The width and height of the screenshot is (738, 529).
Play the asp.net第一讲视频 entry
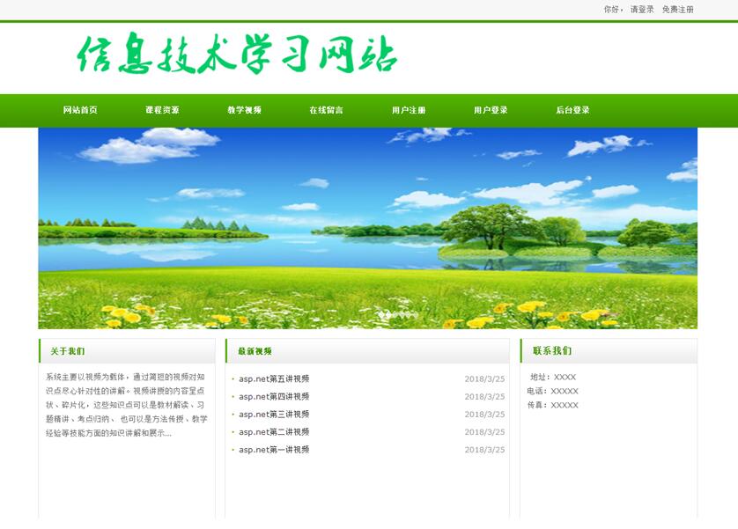coord(274,450)
